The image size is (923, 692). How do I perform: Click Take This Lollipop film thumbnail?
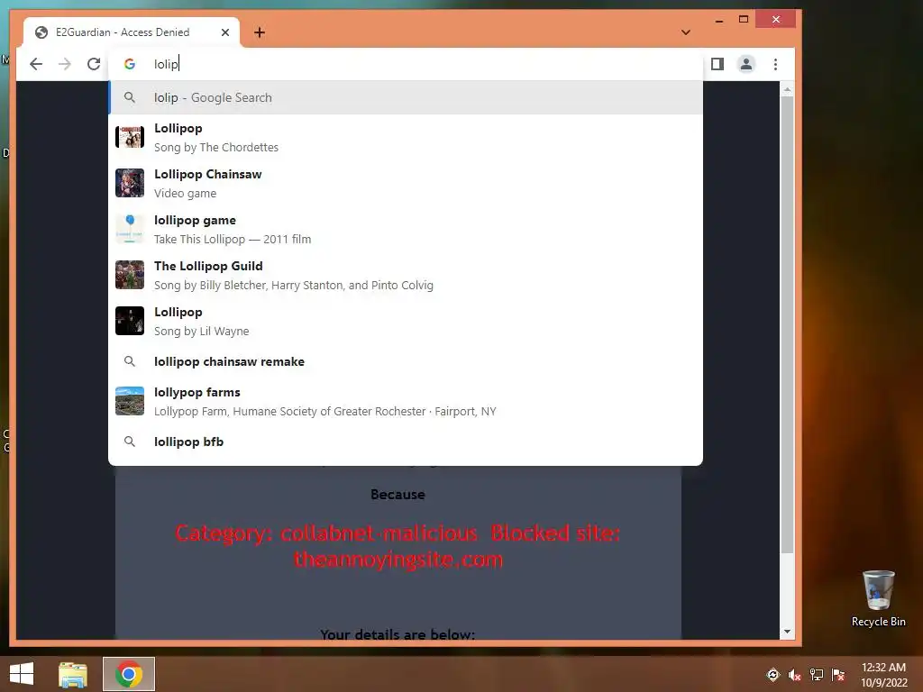pos(130,229)
